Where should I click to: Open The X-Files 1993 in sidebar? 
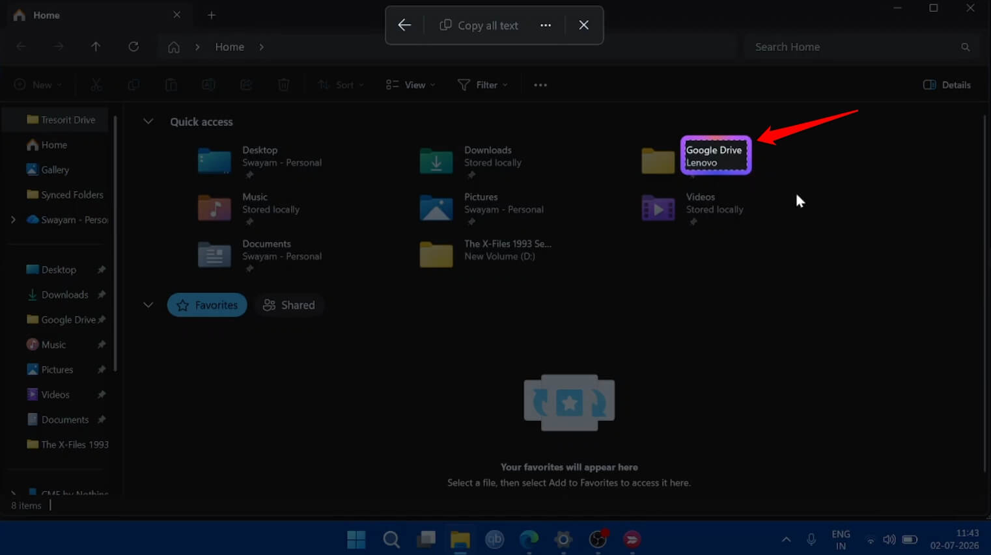coord(68,444)
